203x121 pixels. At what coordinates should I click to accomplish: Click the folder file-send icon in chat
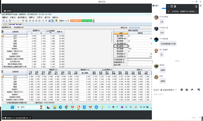pyautogui.click(x=187, y=90)
